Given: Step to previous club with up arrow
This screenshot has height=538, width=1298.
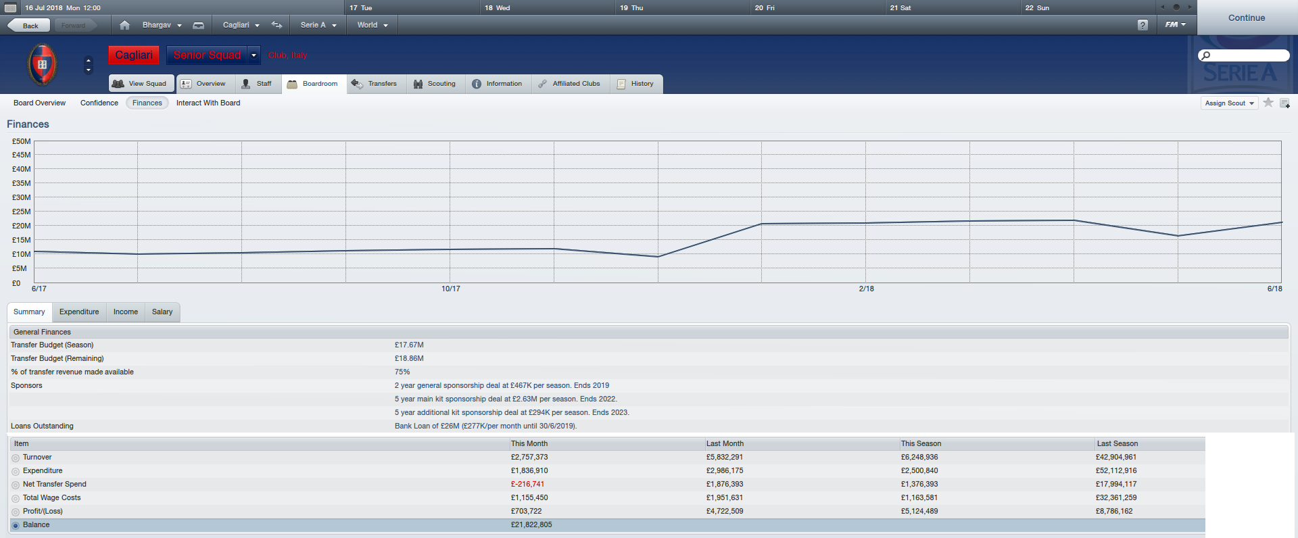Looking at the screenshot, I should (89, 60).
